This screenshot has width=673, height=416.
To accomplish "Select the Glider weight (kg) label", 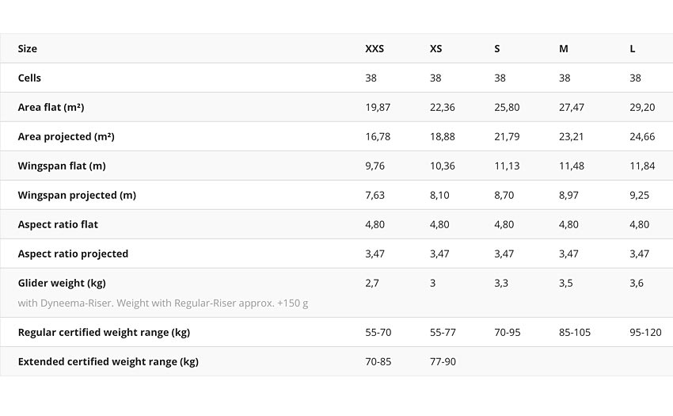I will tap(62, 283).
